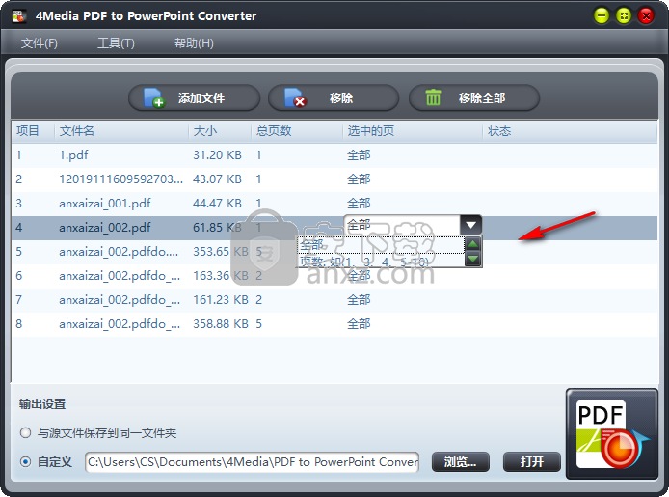
Task: Click '全部' in row 8
Action: (359, 324)
